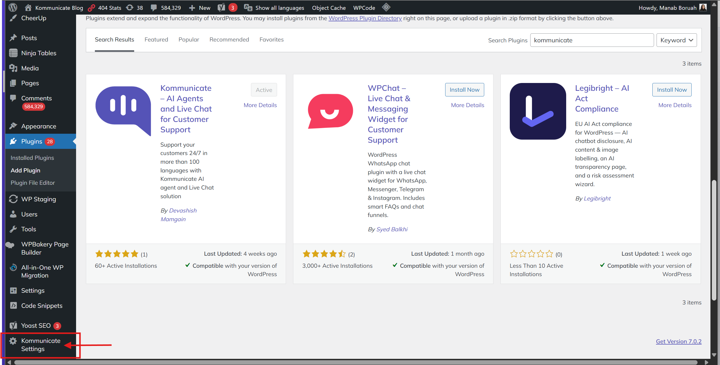Open author Syed Balkhi link
The width and height of the screenshot is (720, 365).
[x=392, y=229]
